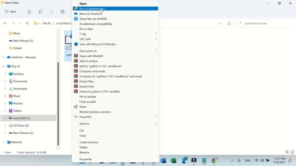
Task: Expand the 7-Zip submenu
Action: [x=116, y=34]
